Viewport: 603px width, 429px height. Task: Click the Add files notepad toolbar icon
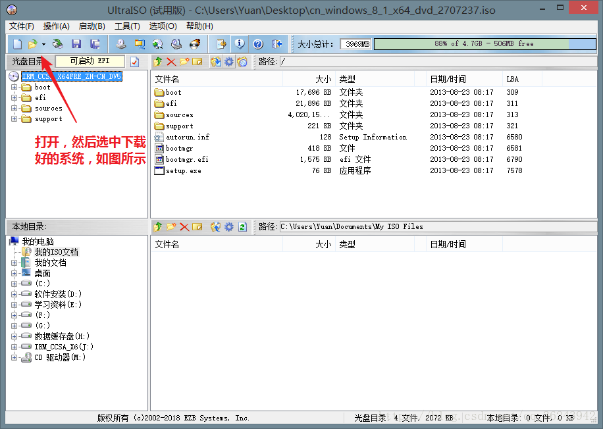pos(221,44)
